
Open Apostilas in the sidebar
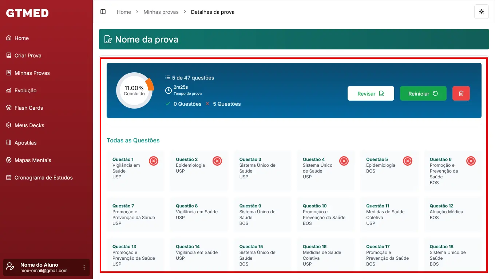click(x=25, y=143)
